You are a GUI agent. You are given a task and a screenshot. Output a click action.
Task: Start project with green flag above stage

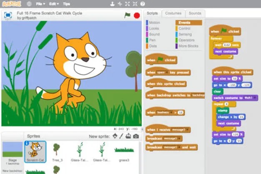click(127, 15)
